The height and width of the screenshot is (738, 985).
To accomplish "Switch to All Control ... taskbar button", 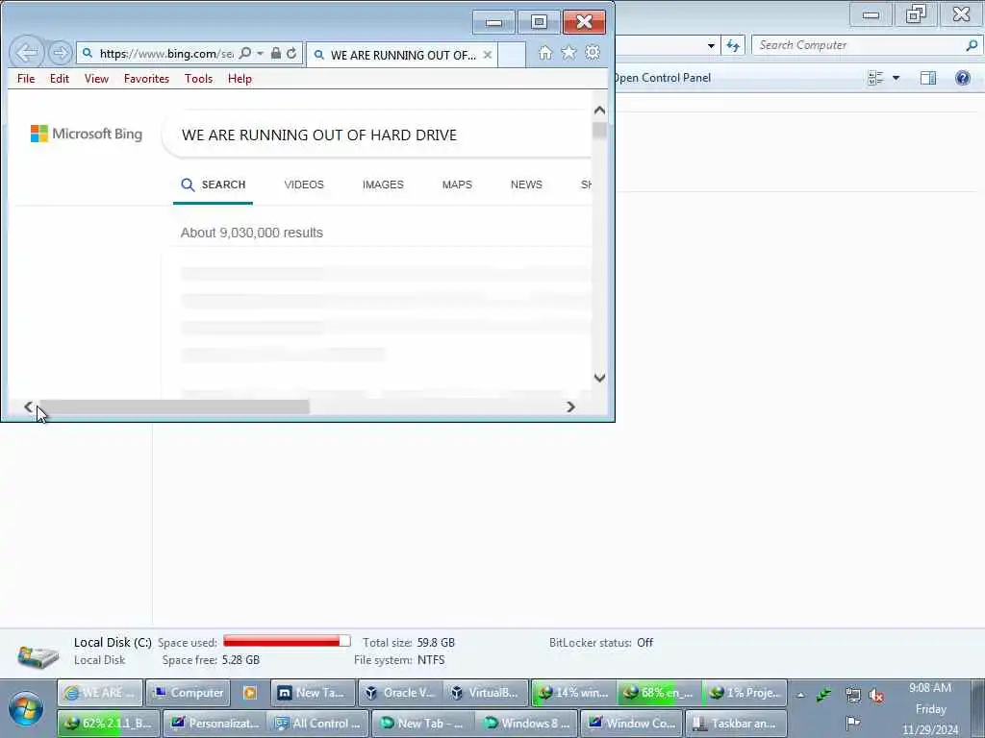I will [x=317, y=723].
